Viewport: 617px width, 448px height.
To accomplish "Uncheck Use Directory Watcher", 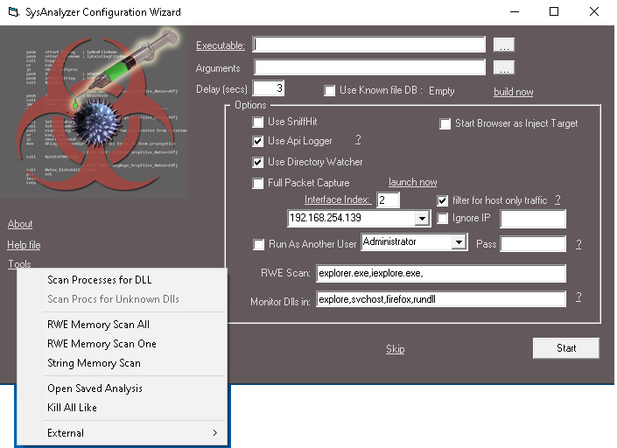I will tap(257, 162).
